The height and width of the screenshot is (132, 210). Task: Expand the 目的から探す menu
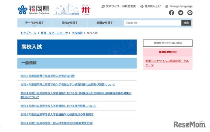tap(70, 23)
